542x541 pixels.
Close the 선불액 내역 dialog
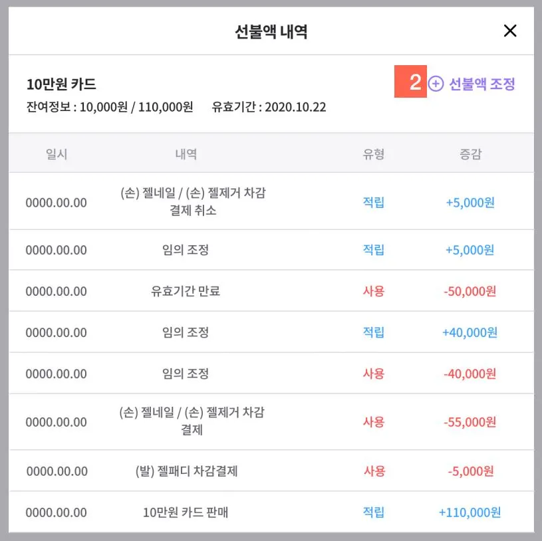[x=510, y=31]
